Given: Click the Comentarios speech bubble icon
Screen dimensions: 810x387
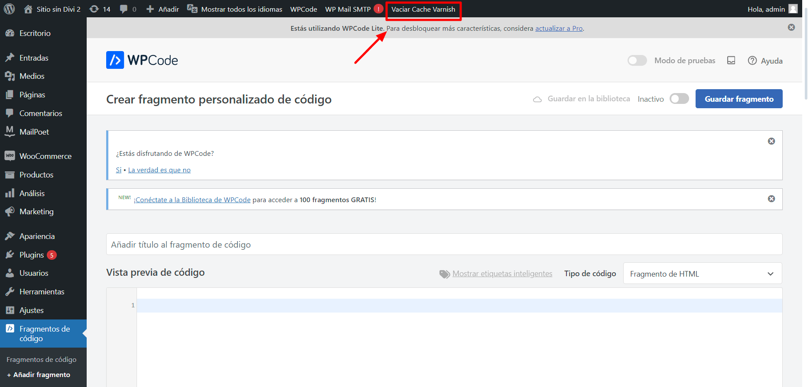Looking at the screenshot, I should [x=10, y=113].
